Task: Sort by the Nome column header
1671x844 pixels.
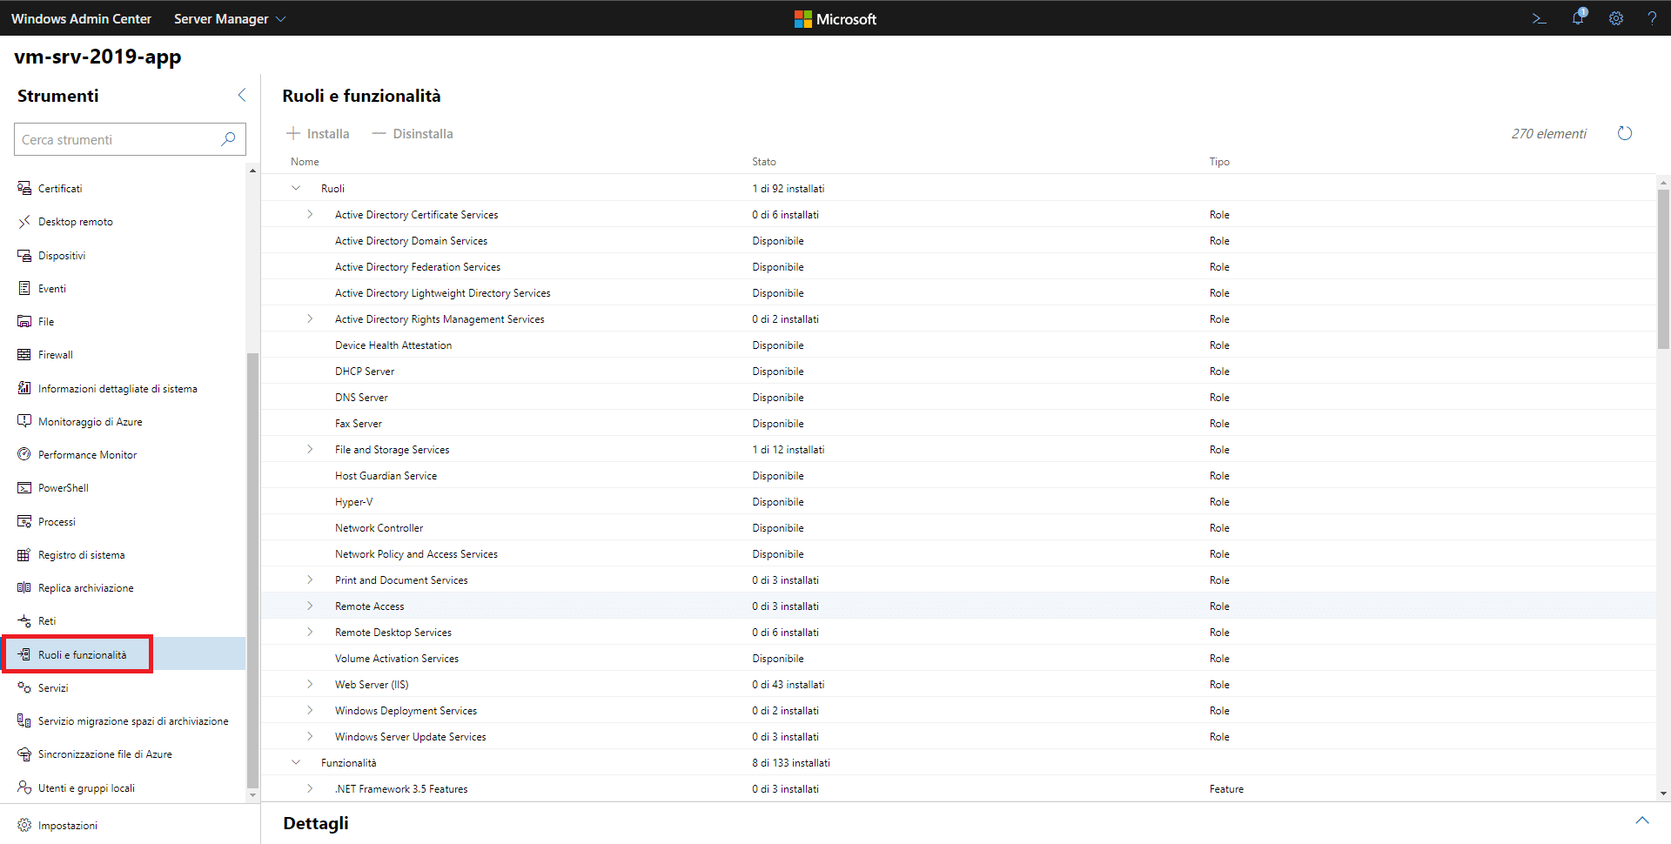Action: click(x=305, y=162)
